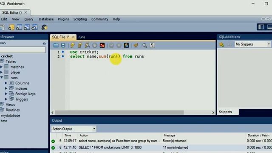Image resolution: width=272 pixels, height=153 pixels.
Task: Click the Foreign Keys folder icon
Action: [11, 93]
